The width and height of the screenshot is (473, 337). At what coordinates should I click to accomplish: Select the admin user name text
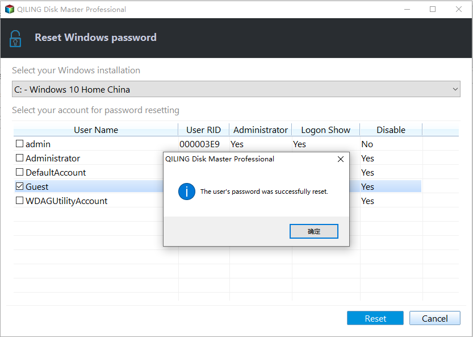pyautogui.click(x=38, y=144)
